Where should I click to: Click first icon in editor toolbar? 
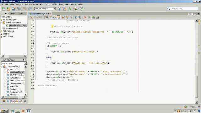click(31, 17)
